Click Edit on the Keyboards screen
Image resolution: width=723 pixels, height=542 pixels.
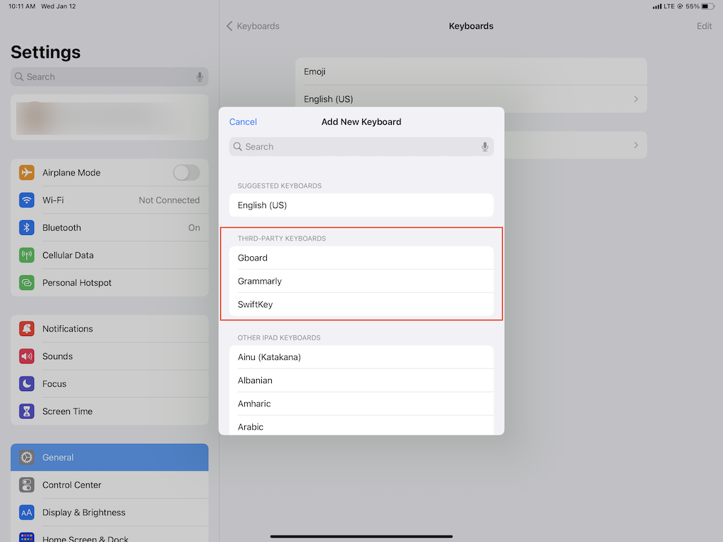coord(704,25)
